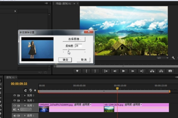Screen dimensions: 178x118
Task: Go to In point button
Action: (106, 71)
